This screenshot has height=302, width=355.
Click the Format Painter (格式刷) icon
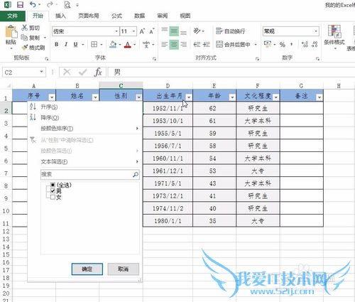click(24, 48)
